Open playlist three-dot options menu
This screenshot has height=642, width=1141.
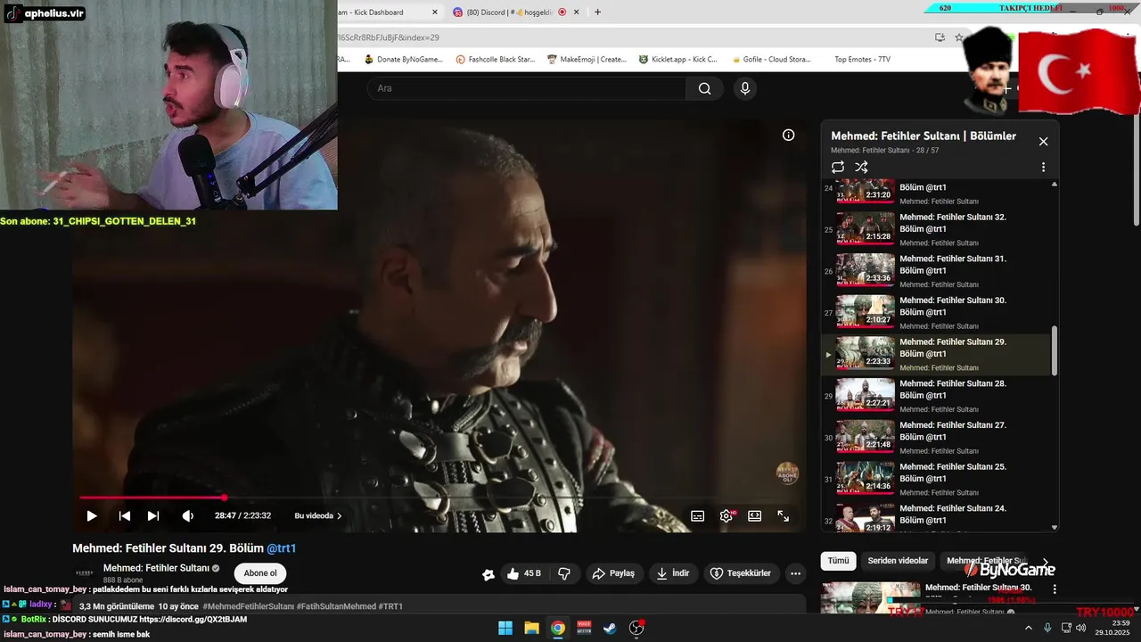point(1043,167)
